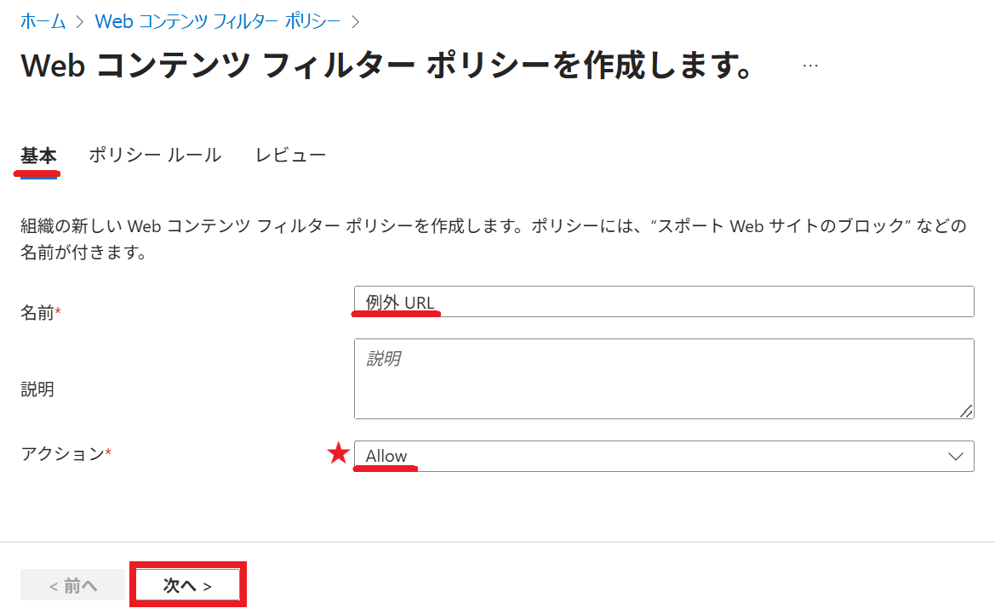995x614 pixels.
Task: Click the 説明 text area resize handle
Action: tap(966, 411)
